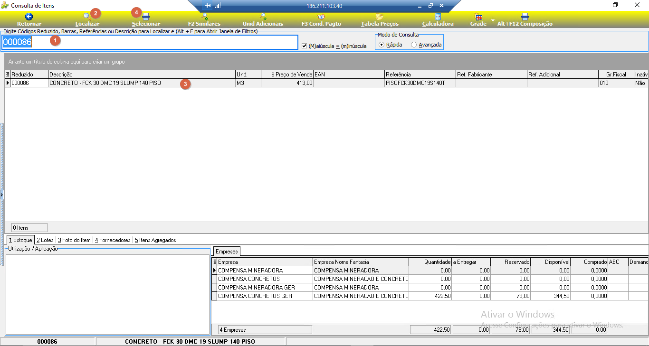Switch to 1 Estoque tab
The height and width of the screenshot is (346, 649).
[x=20, y=240]
